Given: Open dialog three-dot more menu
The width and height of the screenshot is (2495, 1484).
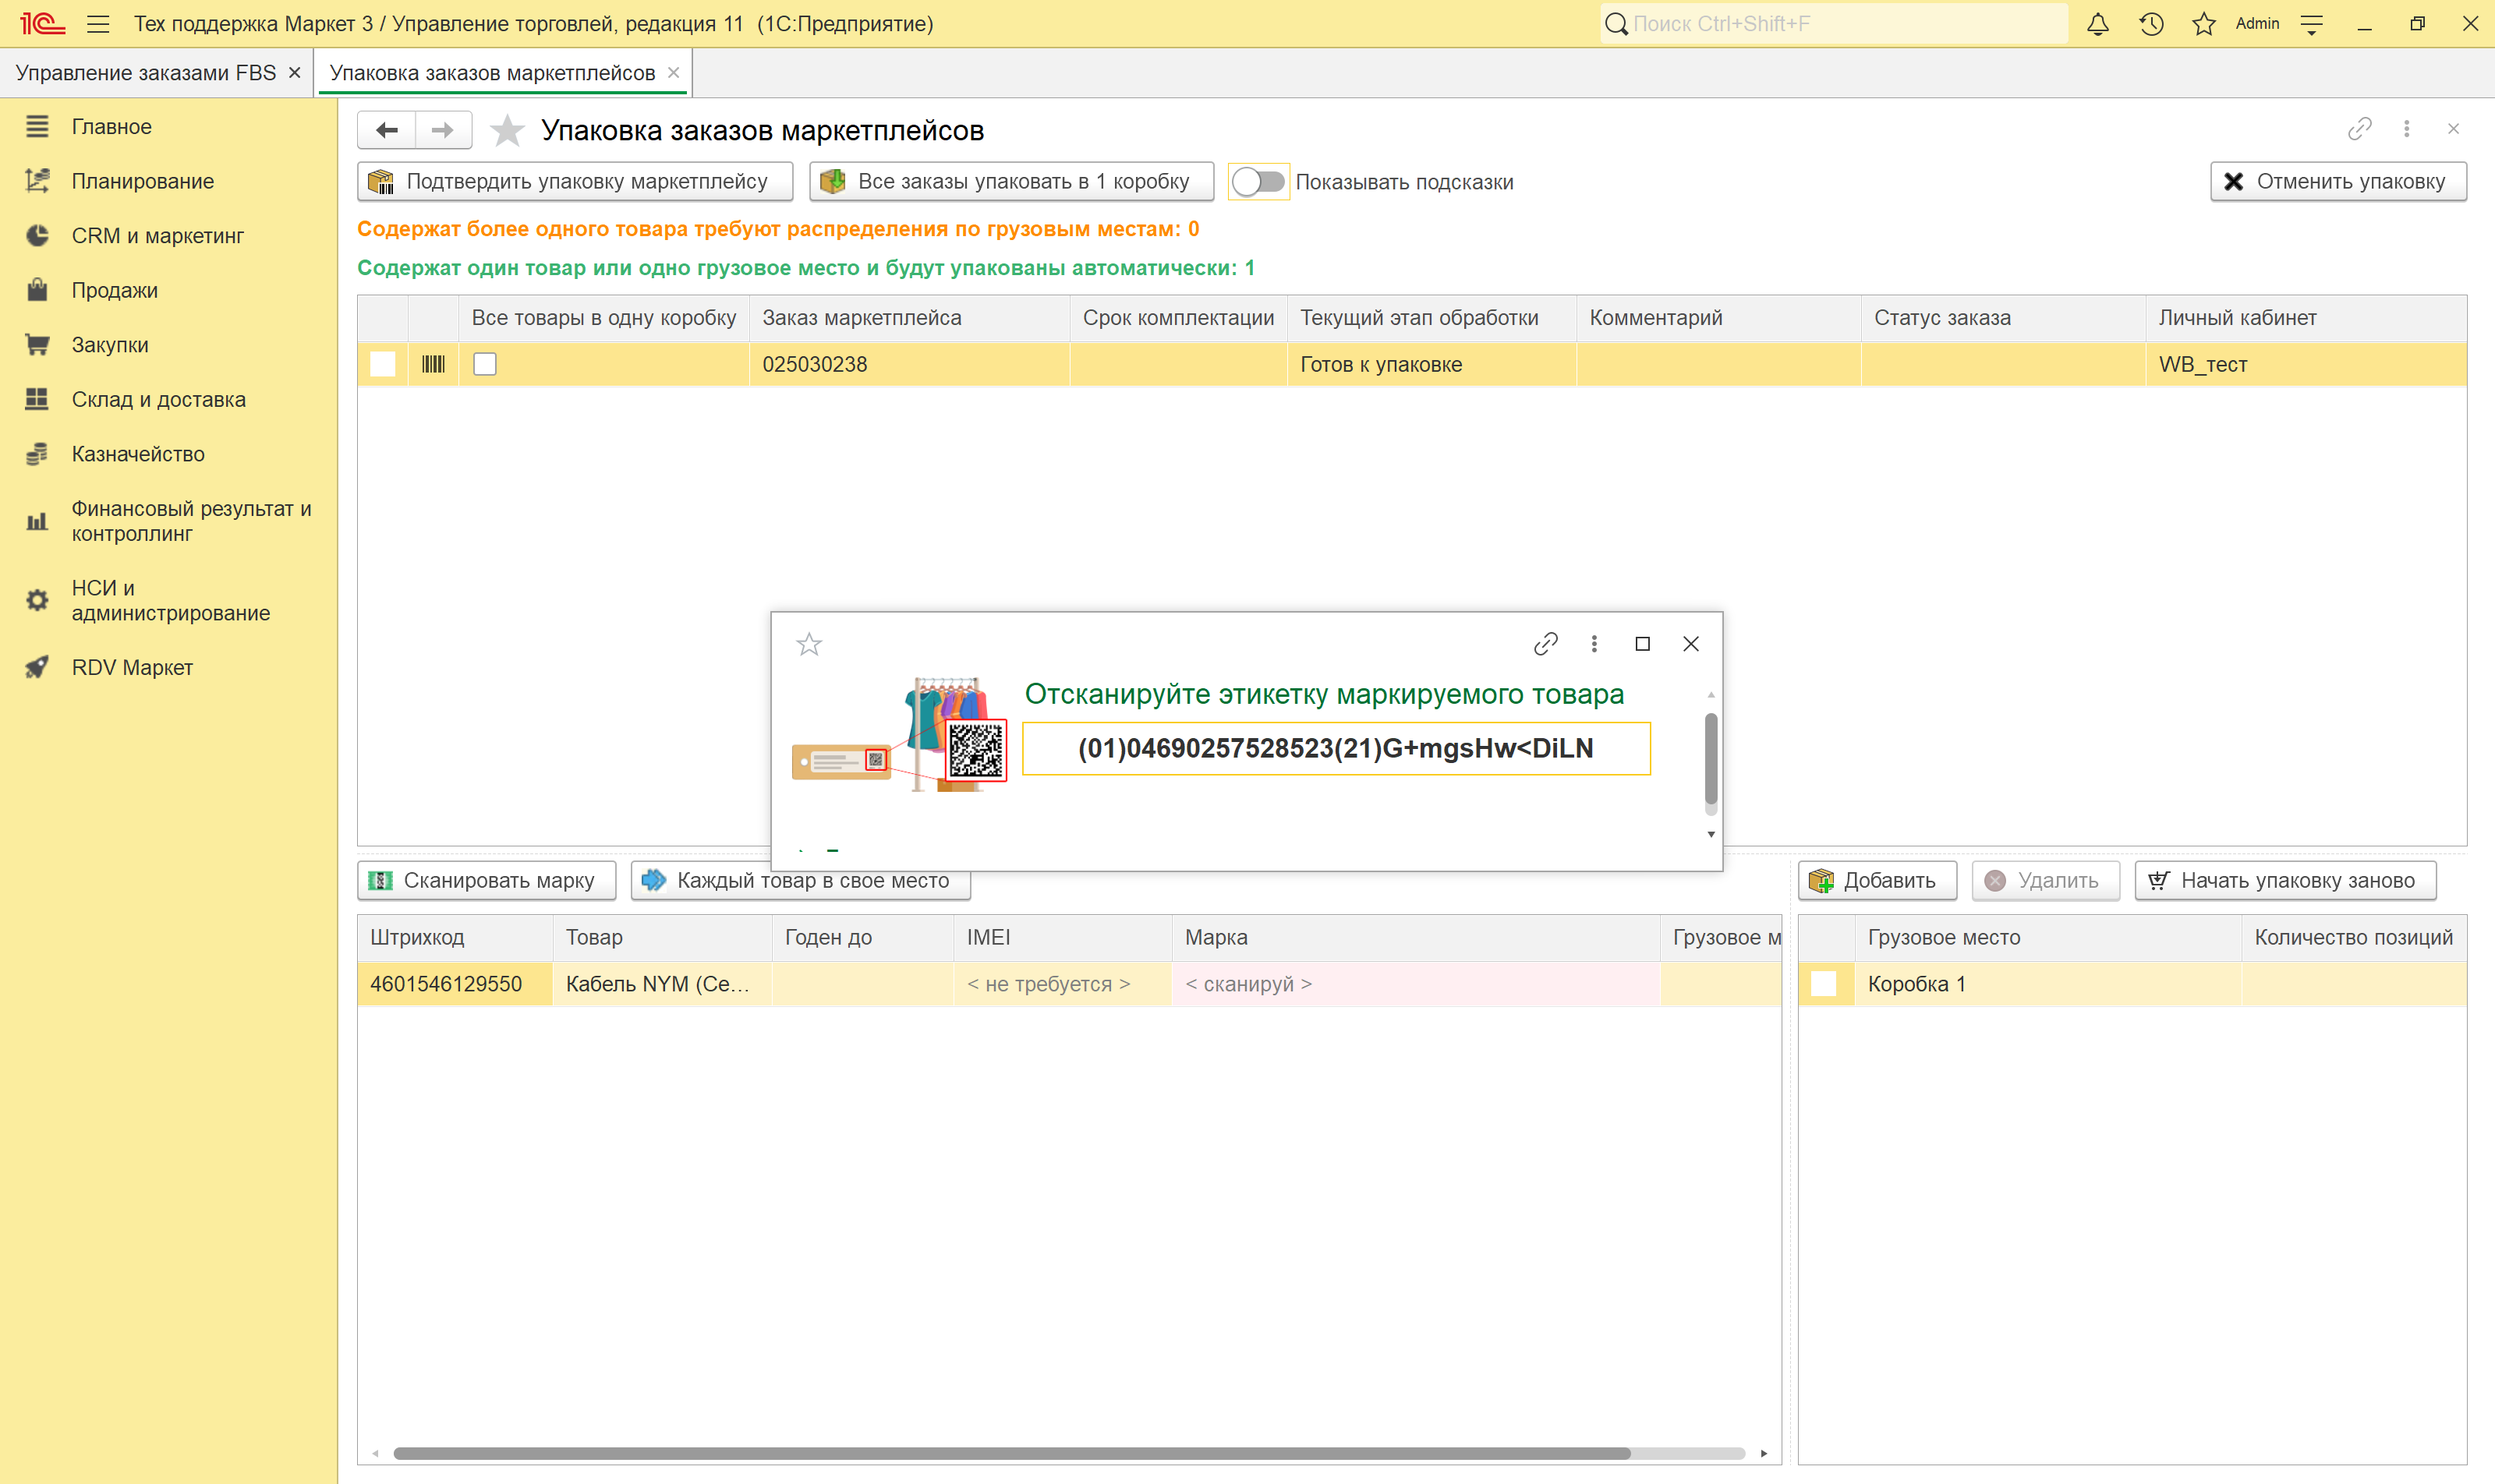Looking at the screenshot, I should (x=1594, y=644).
